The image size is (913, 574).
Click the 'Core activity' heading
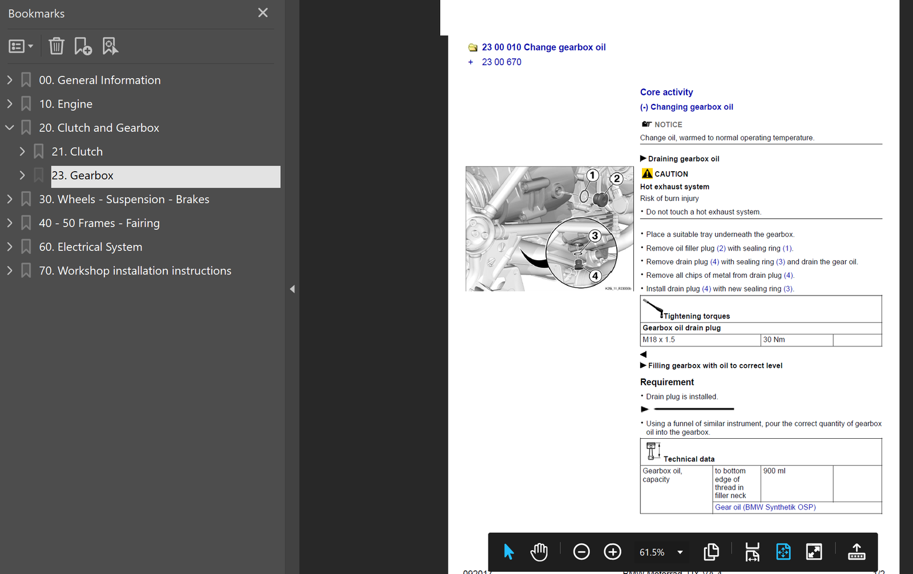coord(666,92)
